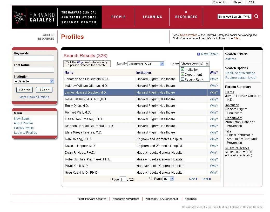The width and height of the screenshot is (270, 212).
Task: Click Query Relevance in Person Summary
Action: click(x=237, y=148)
